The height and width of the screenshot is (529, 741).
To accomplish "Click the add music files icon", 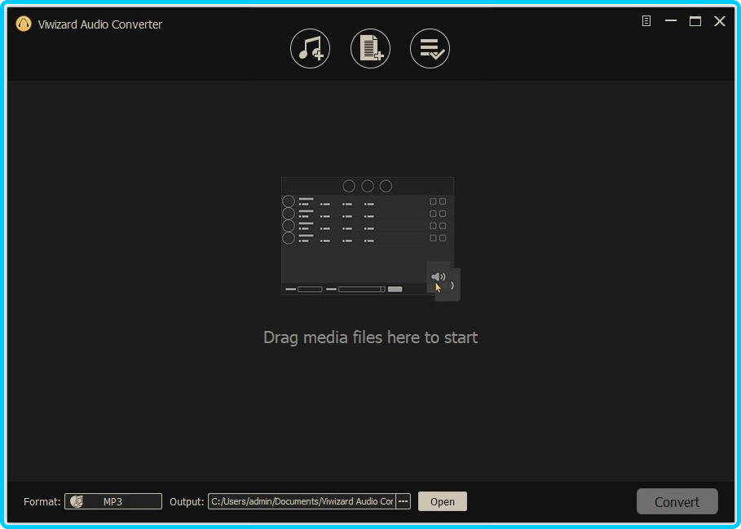I will [x=310, y=49].
